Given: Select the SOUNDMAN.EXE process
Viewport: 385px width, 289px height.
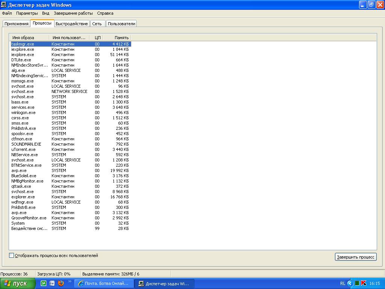Looking at the screenshot, I should pos(71,144).
